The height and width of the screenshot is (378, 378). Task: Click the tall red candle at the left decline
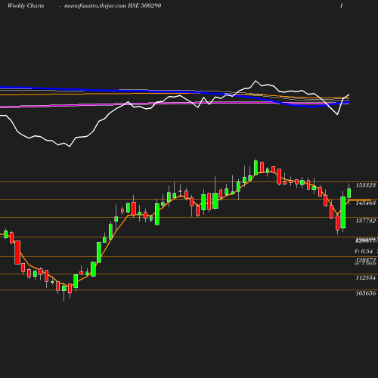click(x=17, y=253)
